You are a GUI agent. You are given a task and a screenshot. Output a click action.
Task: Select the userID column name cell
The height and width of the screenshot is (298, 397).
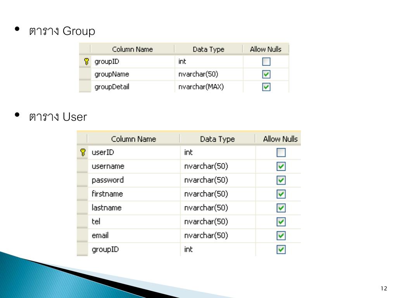pyautogui.click(x=134, y=152)
